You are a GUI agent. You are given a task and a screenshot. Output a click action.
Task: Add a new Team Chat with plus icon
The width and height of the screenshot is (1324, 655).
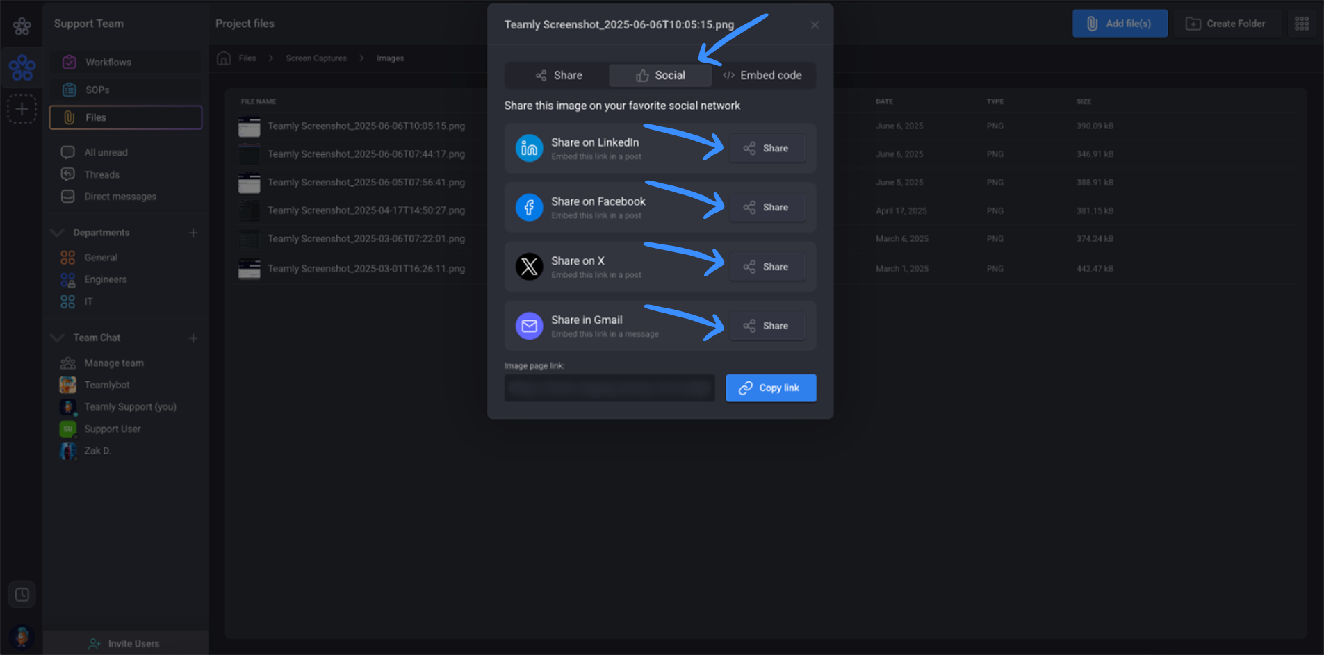click(x=193, y=338)
